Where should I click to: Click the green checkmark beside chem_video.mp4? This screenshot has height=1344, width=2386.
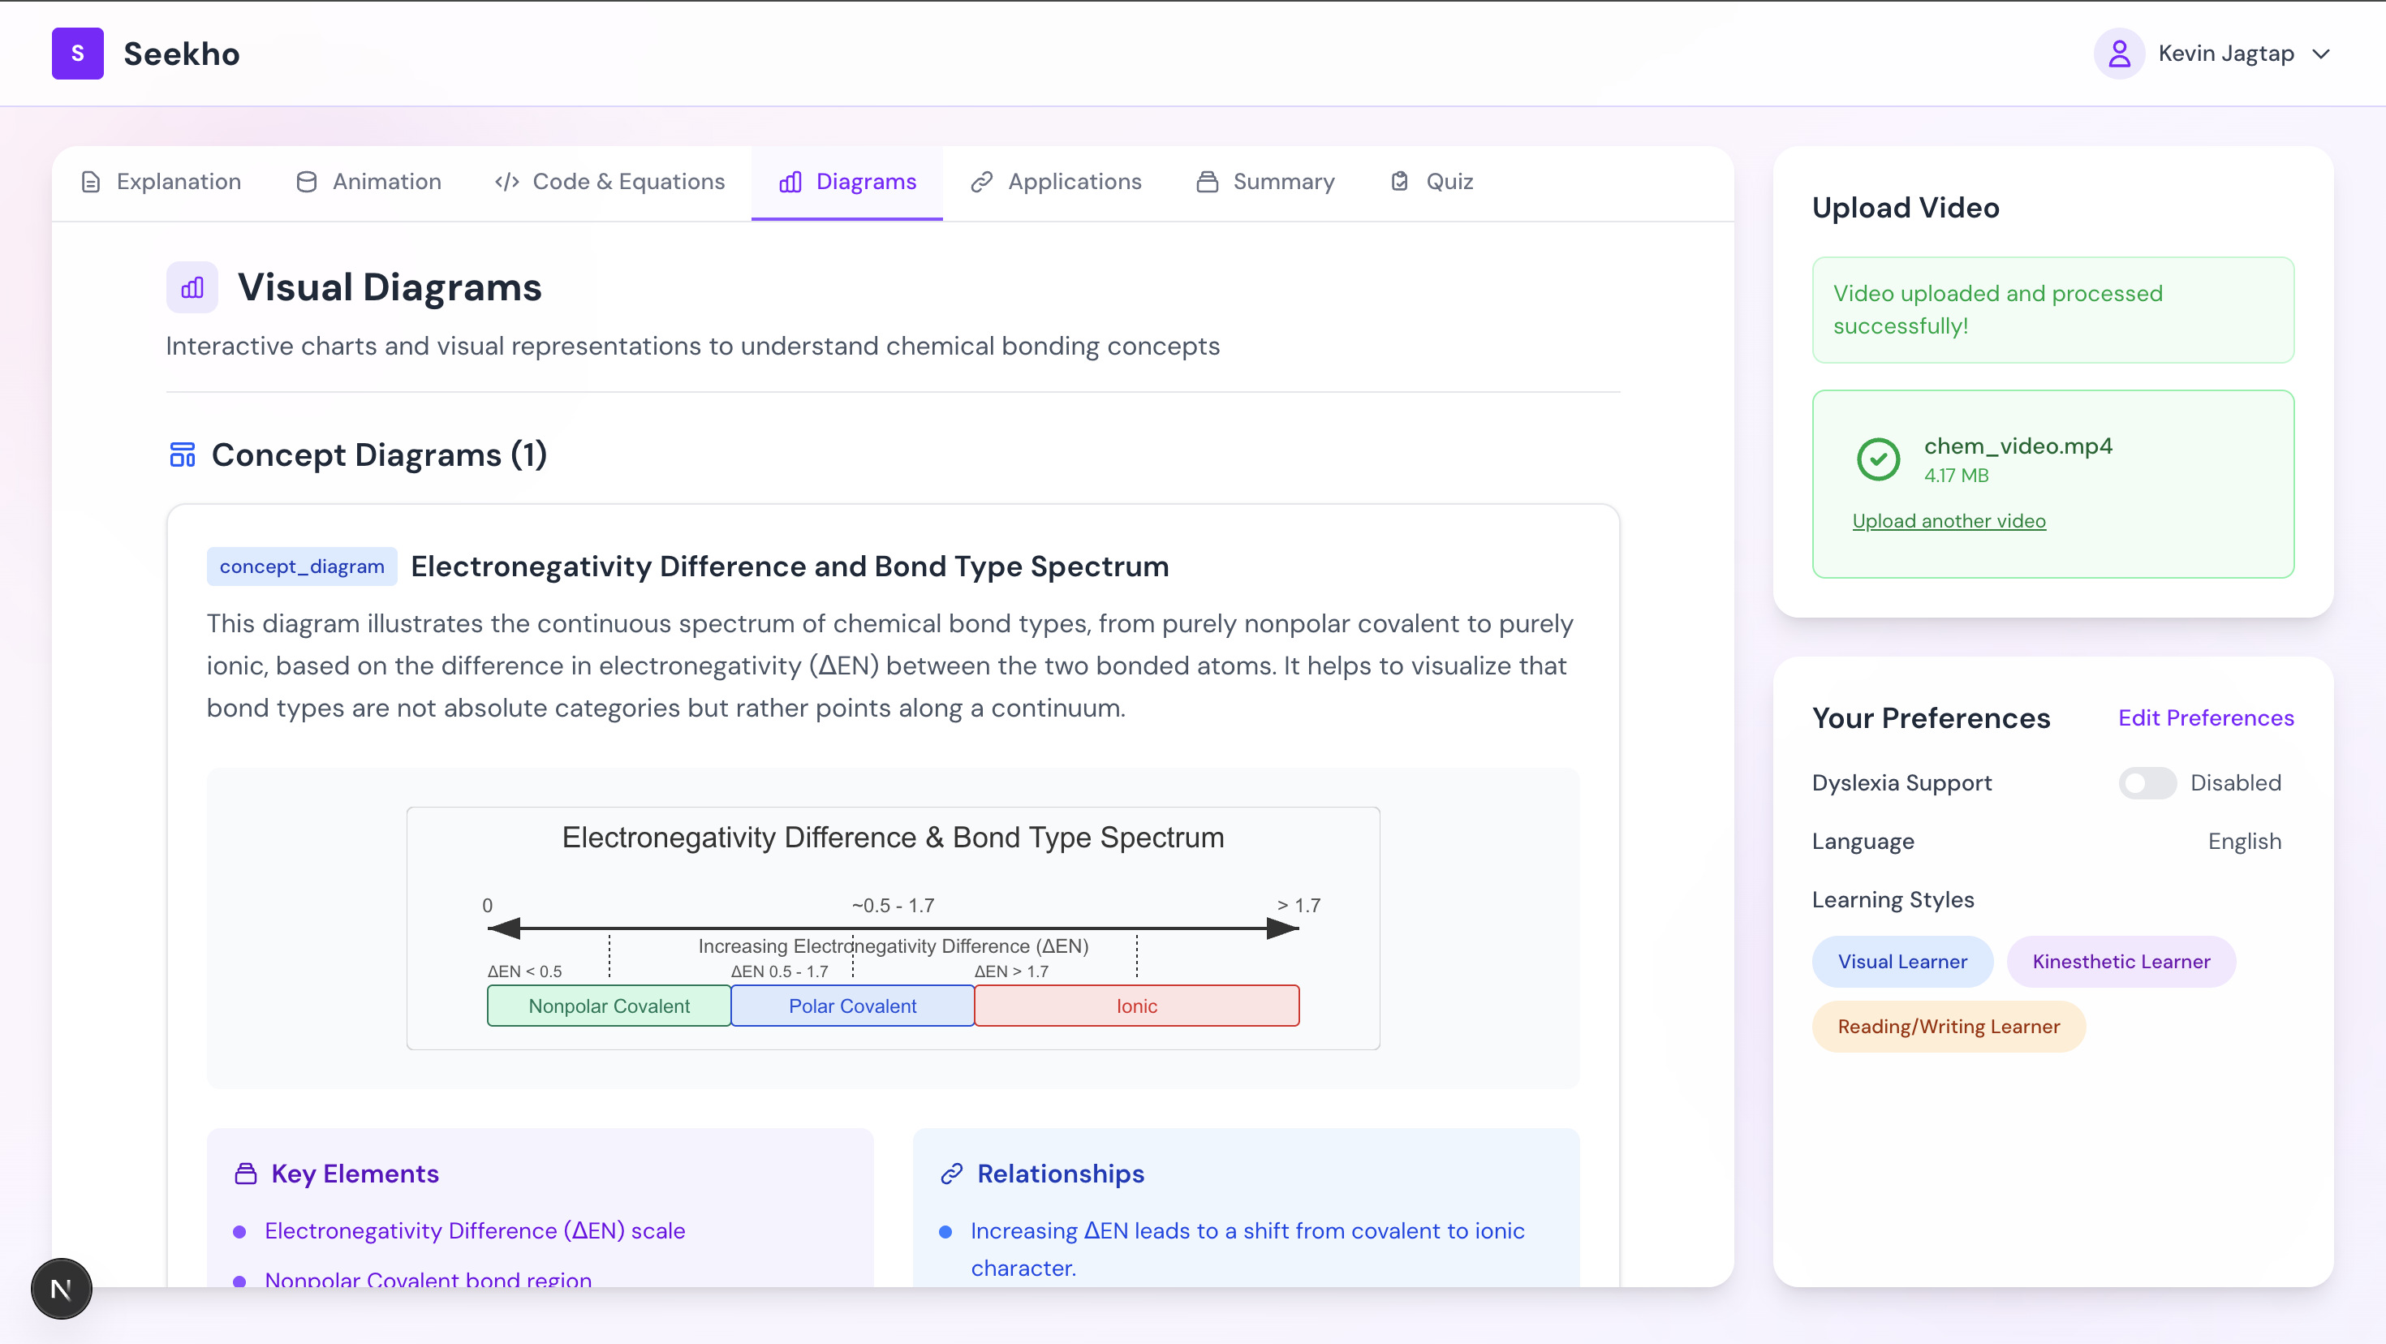(x=1877, y=459)
